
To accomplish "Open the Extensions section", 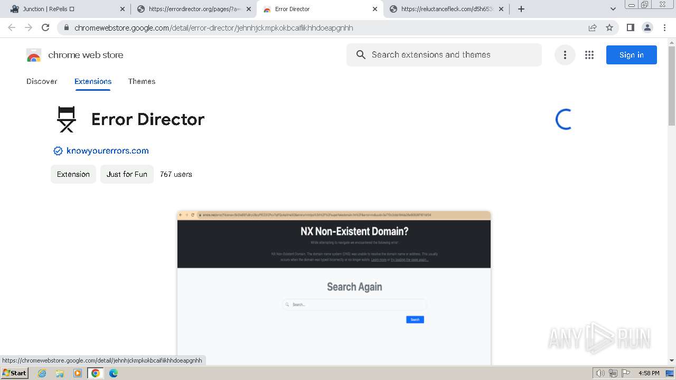I will [93, 81].
